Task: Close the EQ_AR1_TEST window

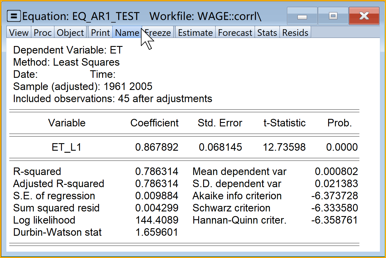Action: tap(364, 16)
